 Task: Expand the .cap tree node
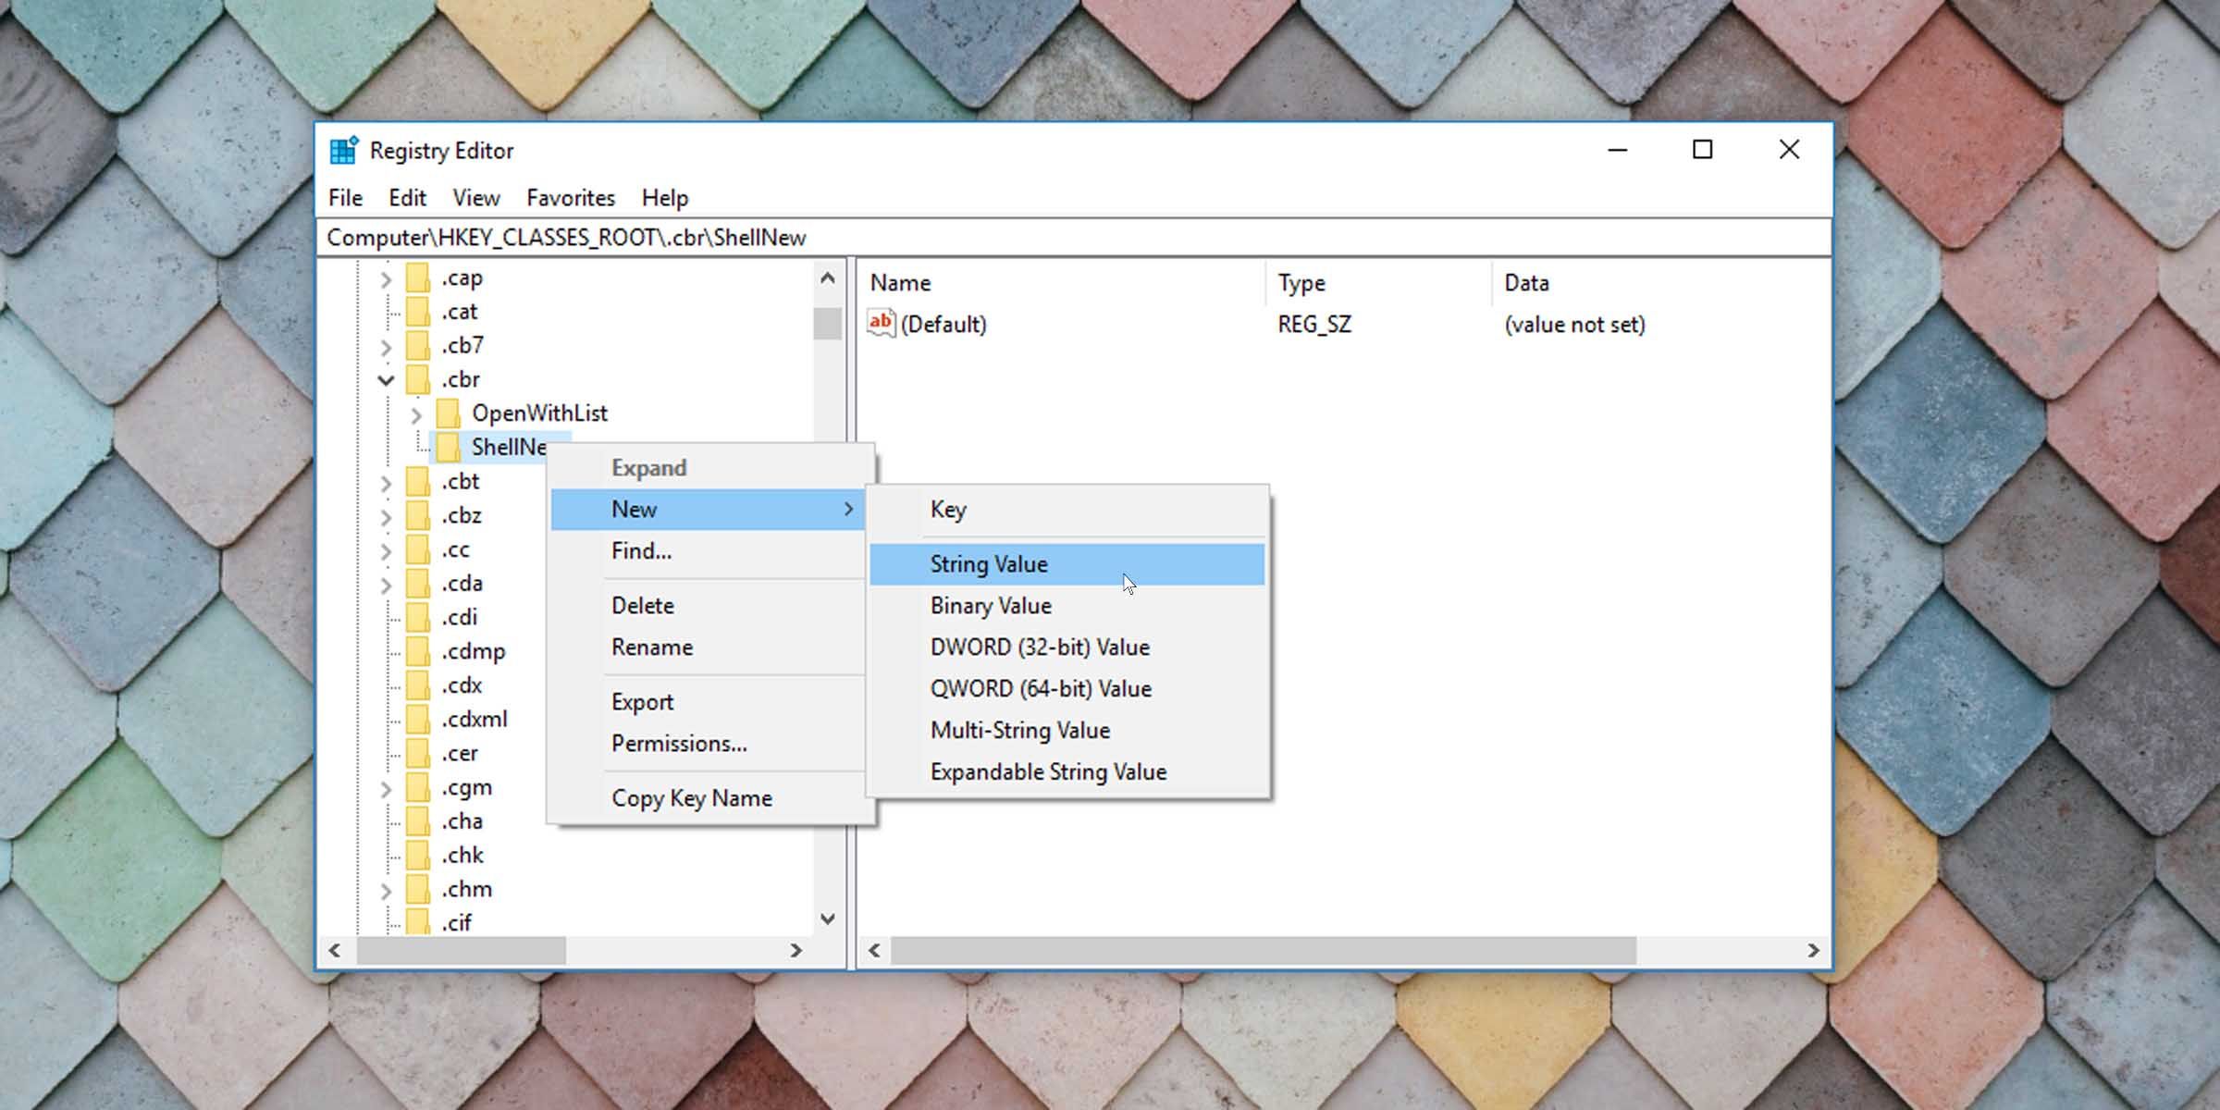386,278
